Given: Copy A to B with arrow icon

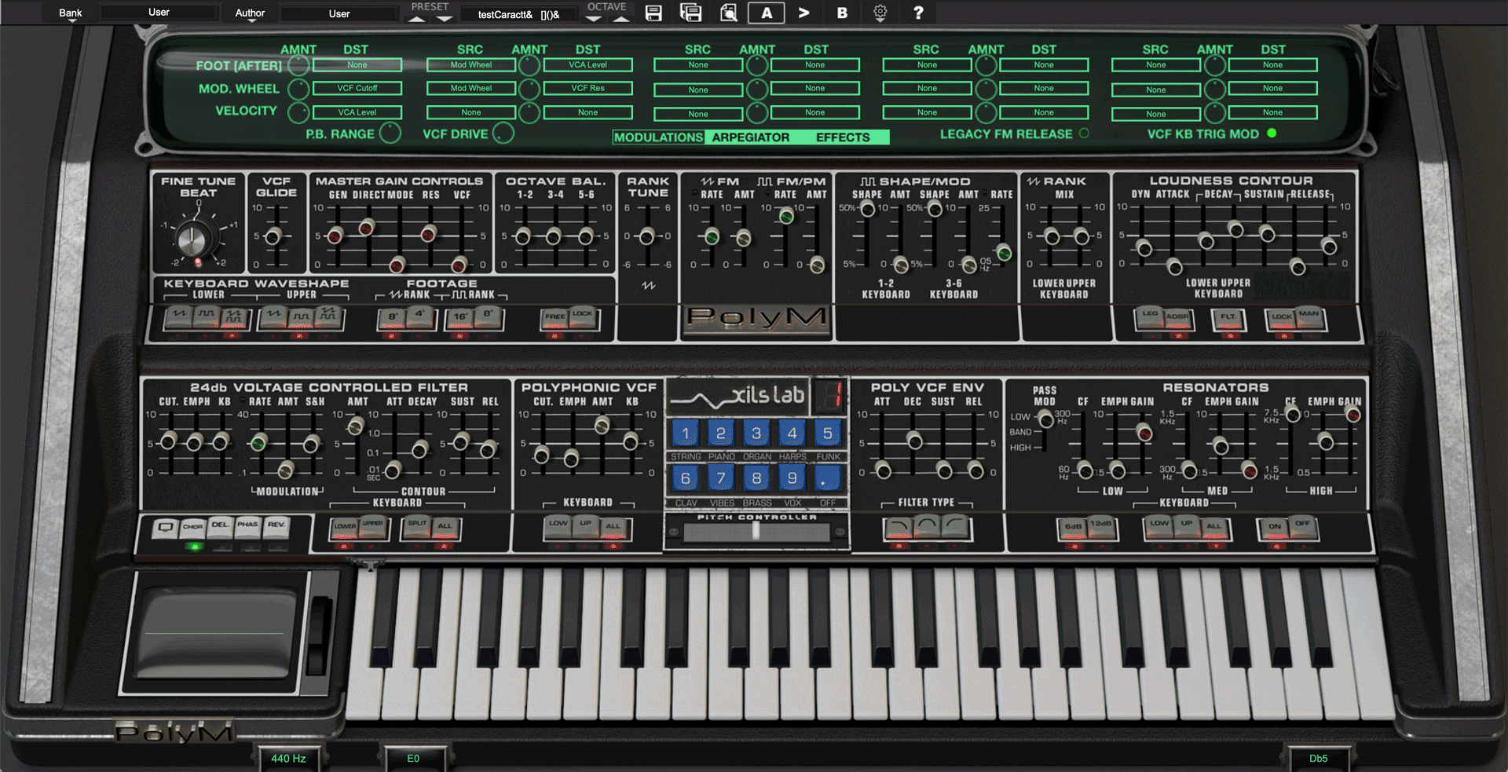Looking at the screenshot, I should (x=803, y=13).
